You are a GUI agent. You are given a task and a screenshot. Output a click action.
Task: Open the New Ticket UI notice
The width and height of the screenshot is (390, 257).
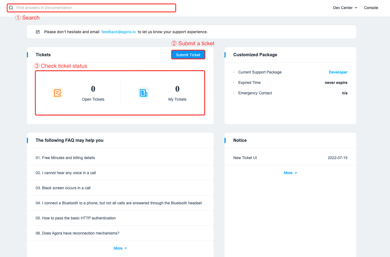click(x=245, y=158)
